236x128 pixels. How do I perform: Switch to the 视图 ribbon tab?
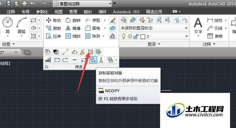coord(58,12)
